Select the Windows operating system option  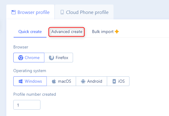coord(30,81)
